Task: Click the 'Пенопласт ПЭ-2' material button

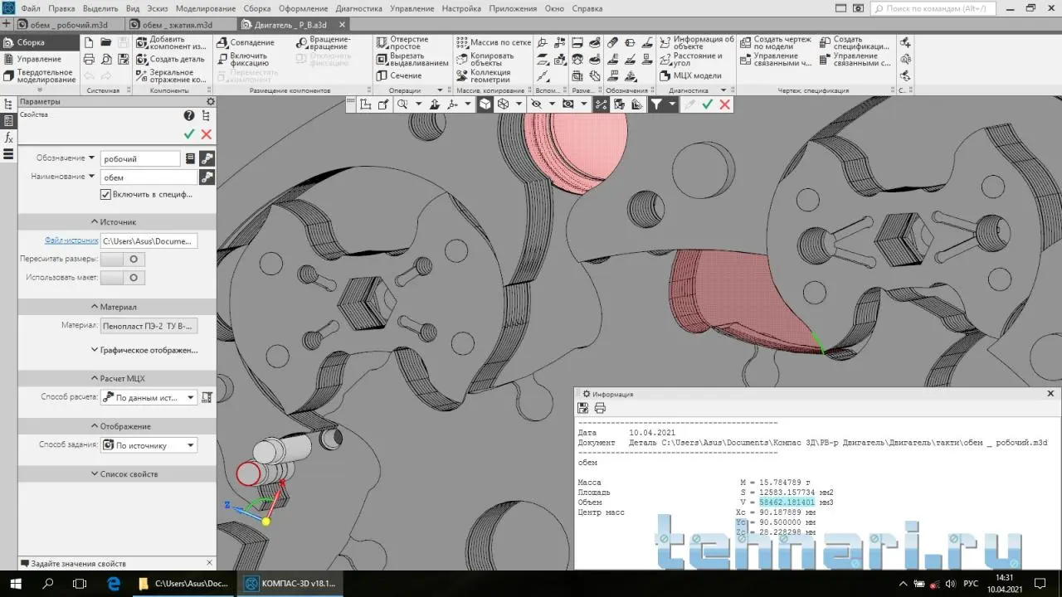Action: [149, 326]
